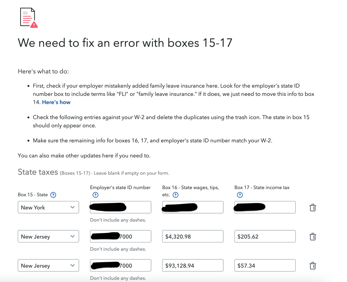Click the "Box 16 - State wages, tips," label
This screenshot has height=282, width=347.
191,188
